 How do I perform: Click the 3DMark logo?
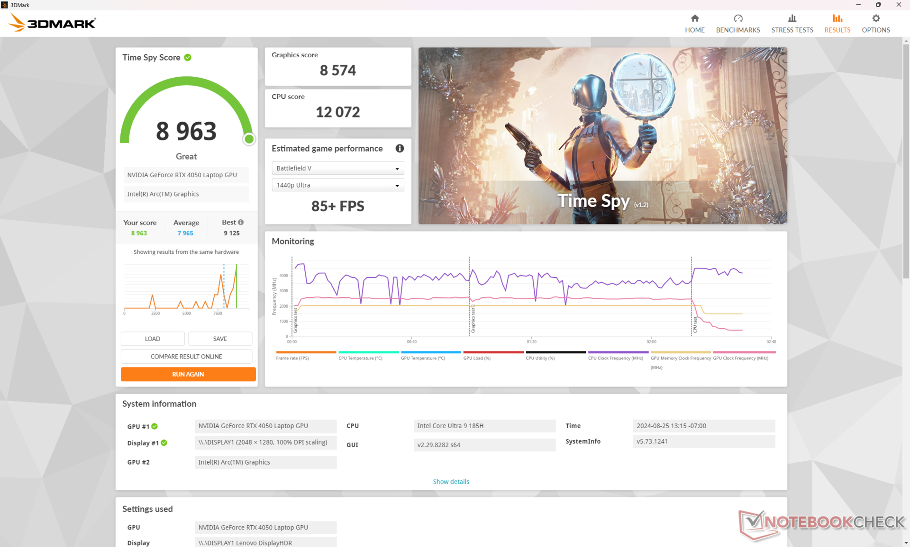53,22
